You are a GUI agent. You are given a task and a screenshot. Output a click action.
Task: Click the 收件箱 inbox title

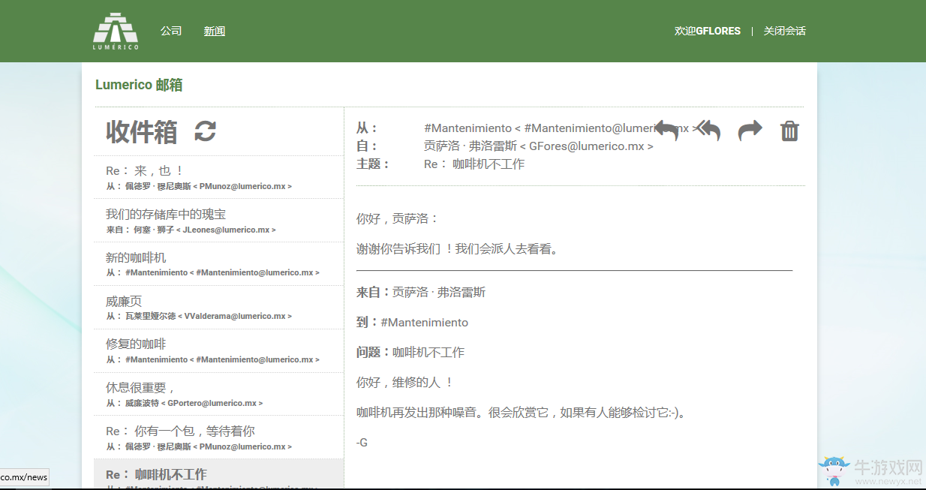coord(142,132)
